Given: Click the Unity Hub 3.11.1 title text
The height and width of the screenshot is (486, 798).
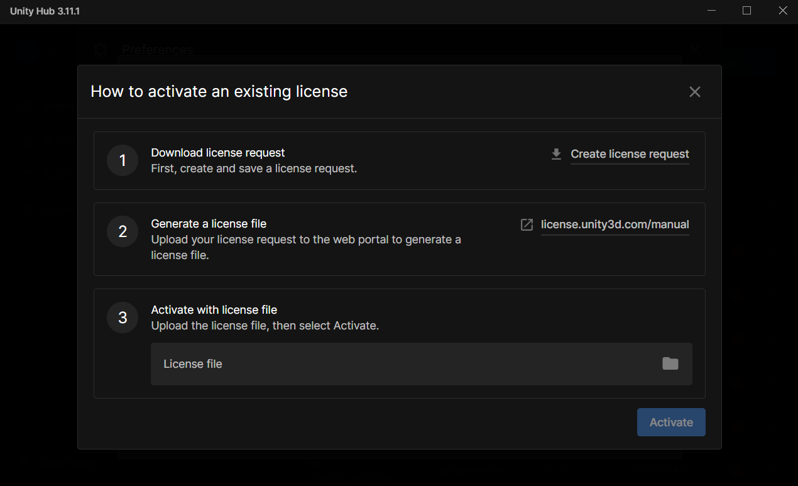Looking at the screenshot, I should 45,11.
